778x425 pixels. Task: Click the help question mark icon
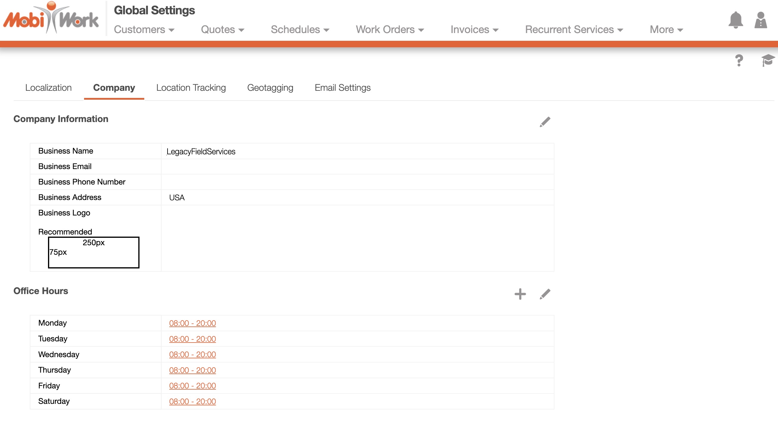coord(739,61)
